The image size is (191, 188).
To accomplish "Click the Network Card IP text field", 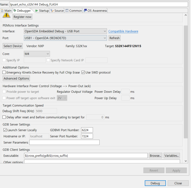I will point(96,60).
